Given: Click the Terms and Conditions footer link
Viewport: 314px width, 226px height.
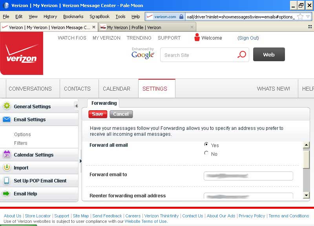Looking at the screenshot, I should click(289, 216).
